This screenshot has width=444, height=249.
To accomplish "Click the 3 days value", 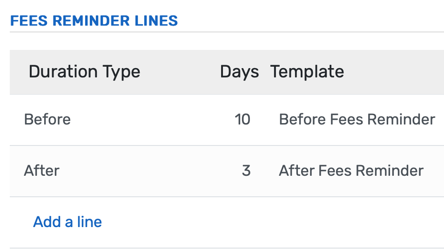I will click(246, 171).
